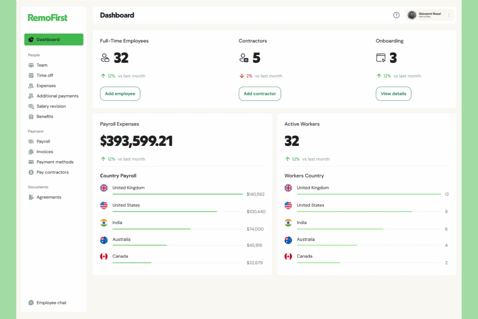Open the Team section icon in sidebar

click(x=31, y=65)
